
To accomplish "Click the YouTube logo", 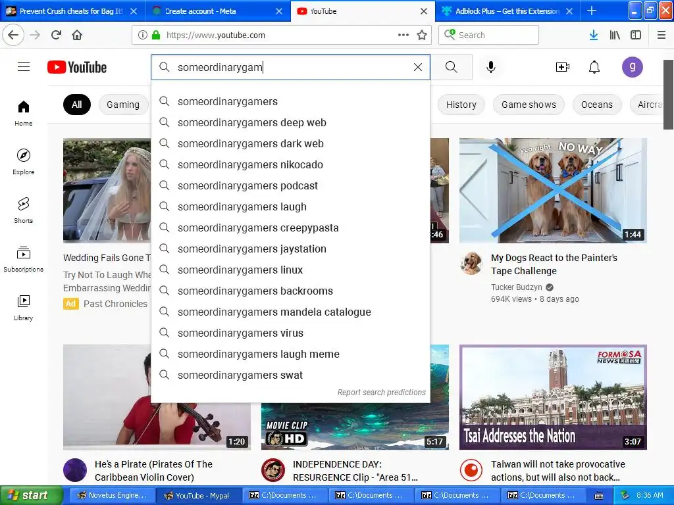I will (77, 68).
